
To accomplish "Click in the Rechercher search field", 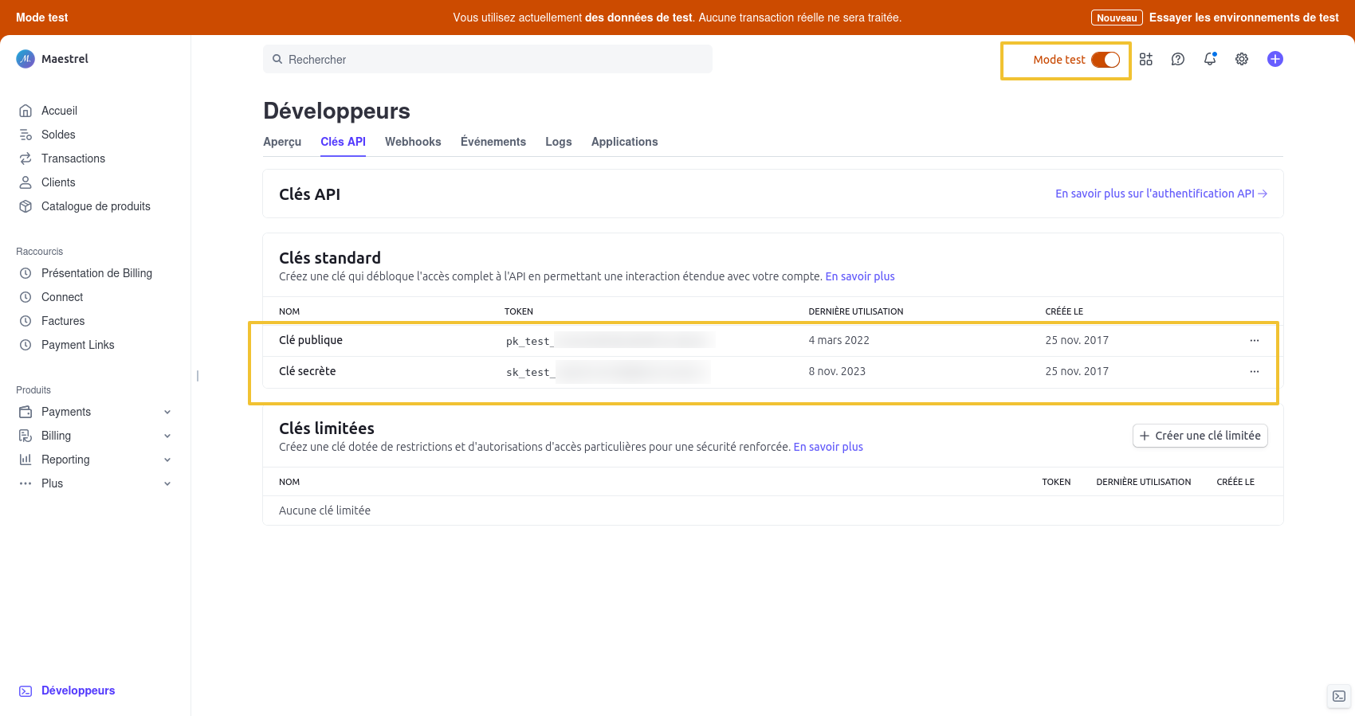I will (x=488, y=60).
